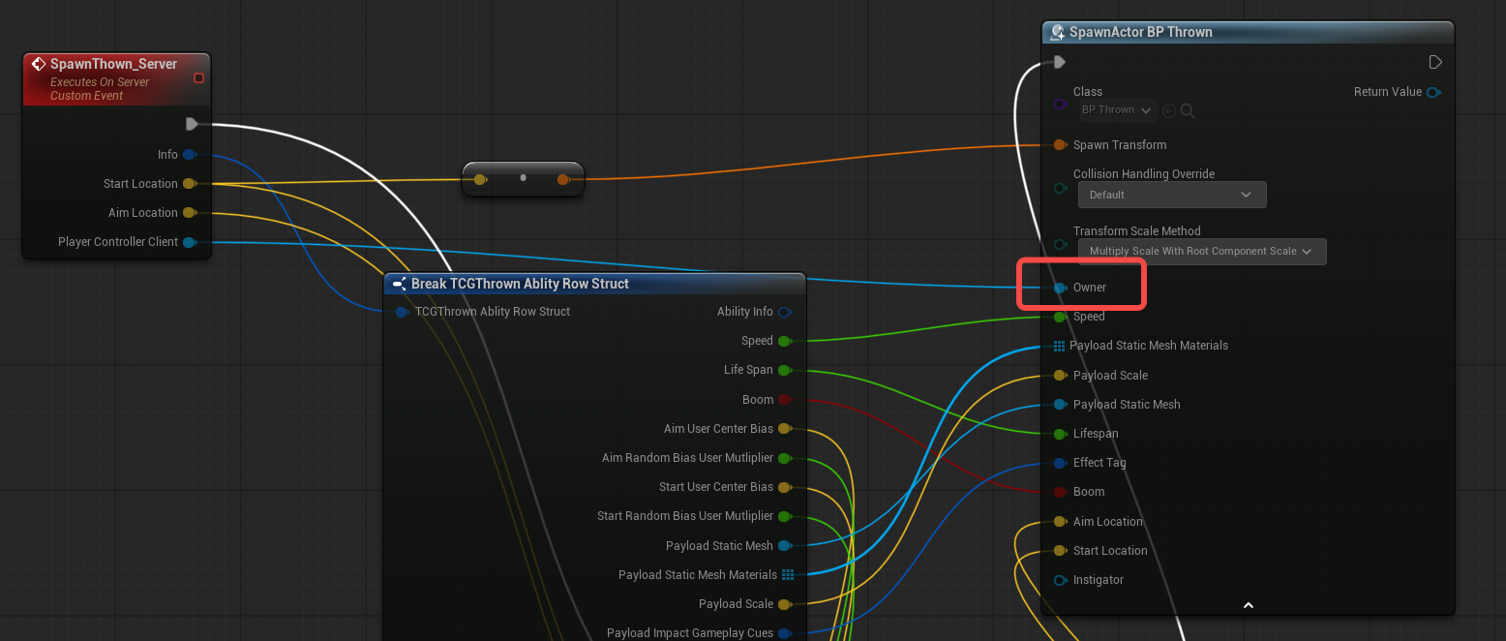Click the magnifier icon next to Class dropdown
This screenshot has width=1506, height=641.
(x=1188, y=110)
